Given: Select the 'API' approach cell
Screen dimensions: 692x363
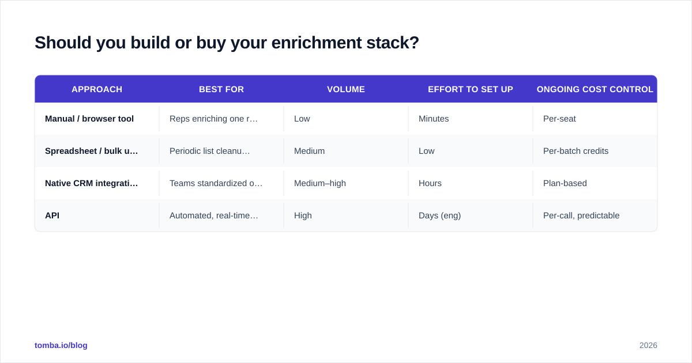Looking at the screenshot, I should coord(97,215).
